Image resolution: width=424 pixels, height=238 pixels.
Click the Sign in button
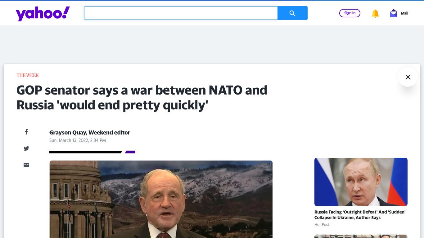pos(350,13)
